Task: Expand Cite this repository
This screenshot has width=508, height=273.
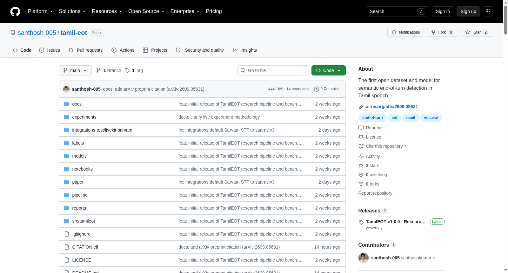Action: (x=386, y=146)
